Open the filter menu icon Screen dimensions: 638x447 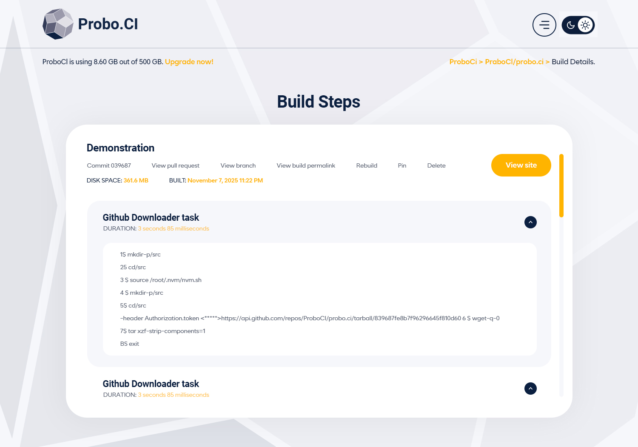pyautogui.click(x=544, y=25)
